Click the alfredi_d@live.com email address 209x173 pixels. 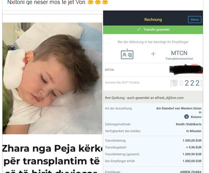[169, 98]
